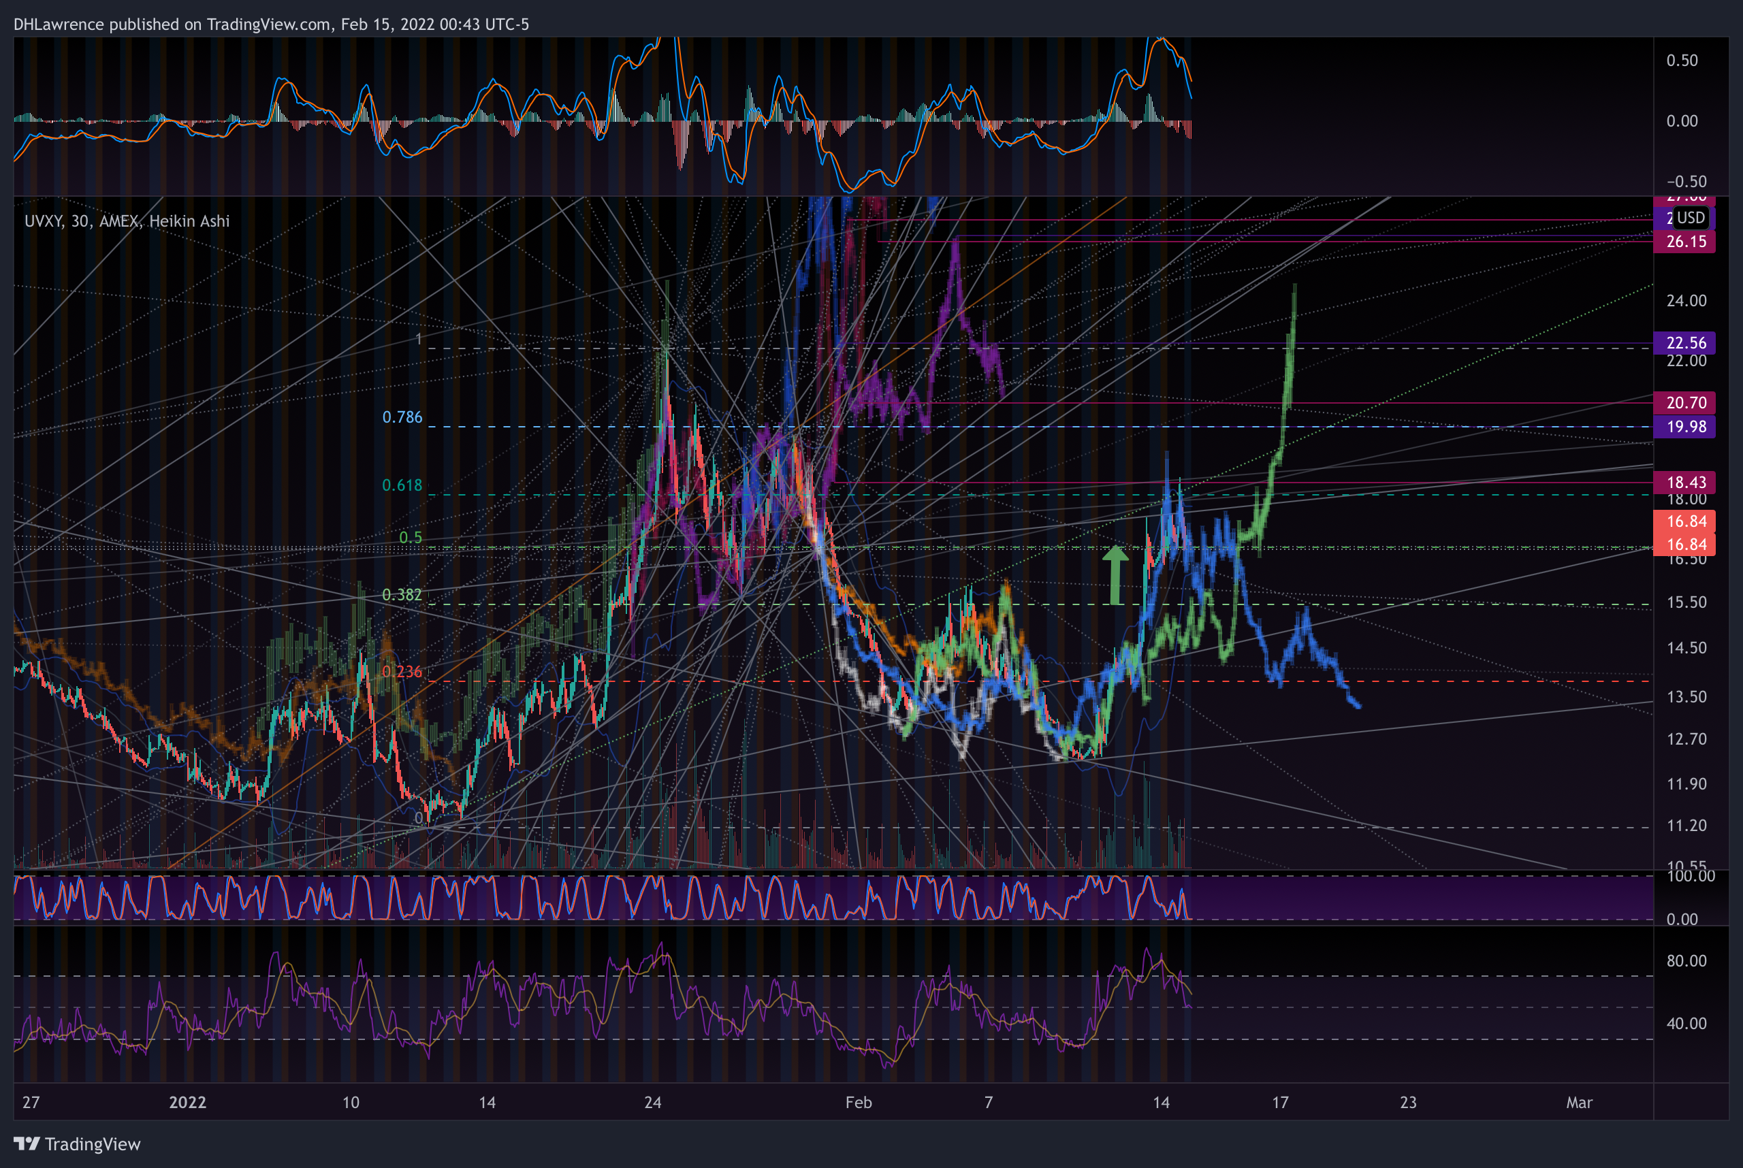Click the 40.00 RSI axis value
This screenshot has height=1168, width=1743.
(1686, 1024)
